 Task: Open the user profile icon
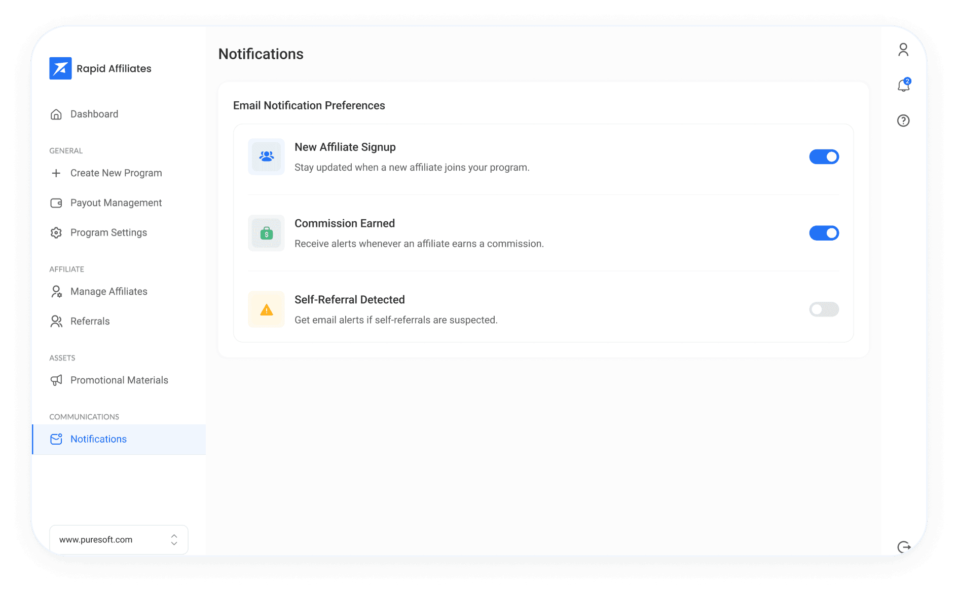[x=903, y=50]
